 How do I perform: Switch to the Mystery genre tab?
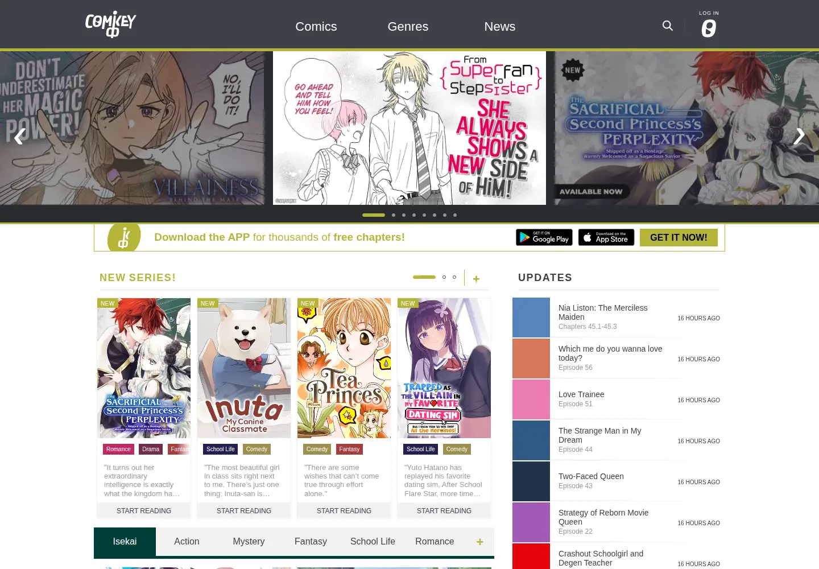[249, 542]
